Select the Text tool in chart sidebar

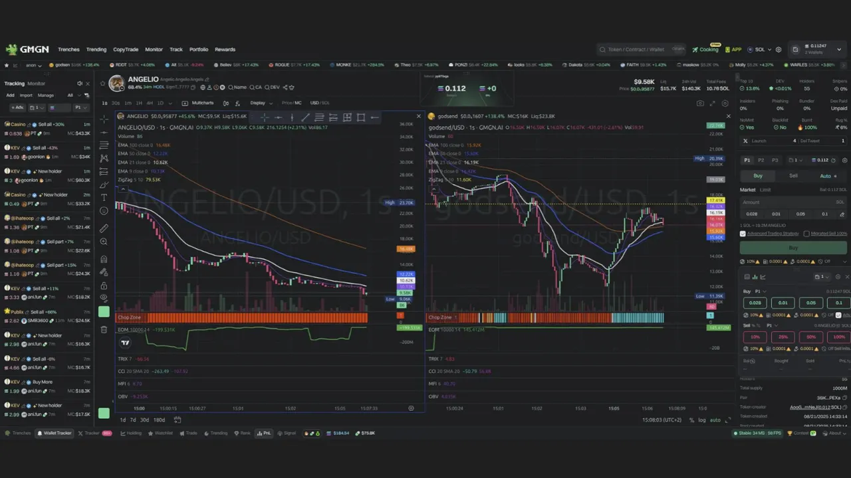coord(104,198)
